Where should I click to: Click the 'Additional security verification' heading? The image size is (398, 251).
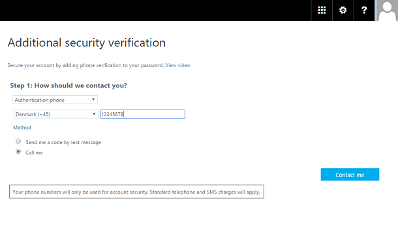[87, 42]
